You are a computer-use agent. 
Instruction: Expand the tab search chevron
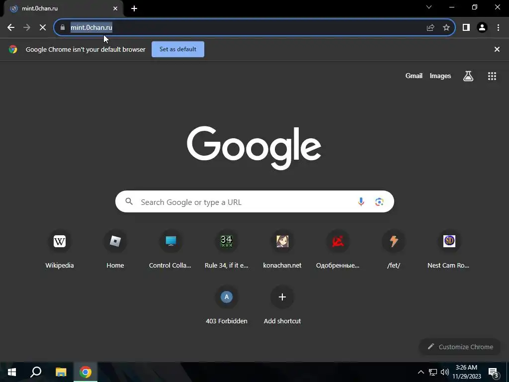tap(429, 7)
